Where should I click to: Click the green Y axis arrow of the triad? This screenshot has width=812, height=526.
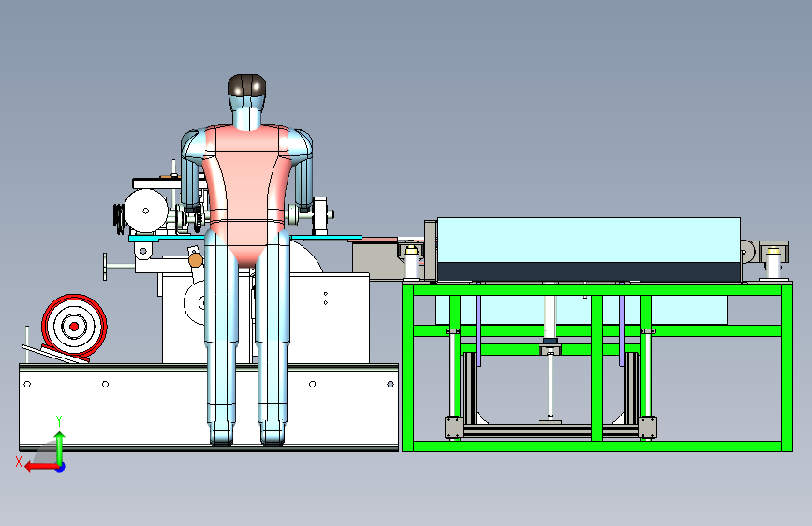coord(60,447)
